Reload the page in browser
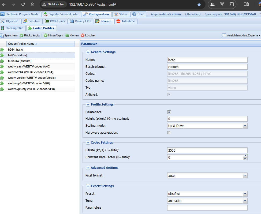The width and height of the screenshot is (261, 214). [23, 5]
